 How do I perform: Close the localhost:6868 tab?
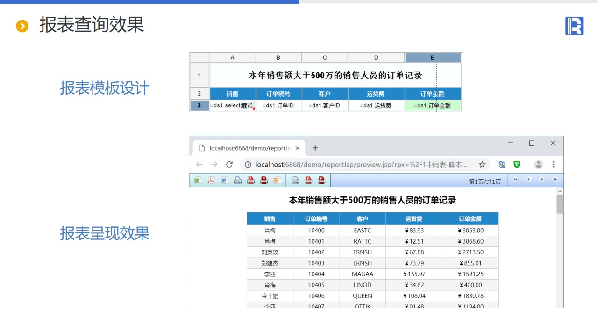point(298,148)
